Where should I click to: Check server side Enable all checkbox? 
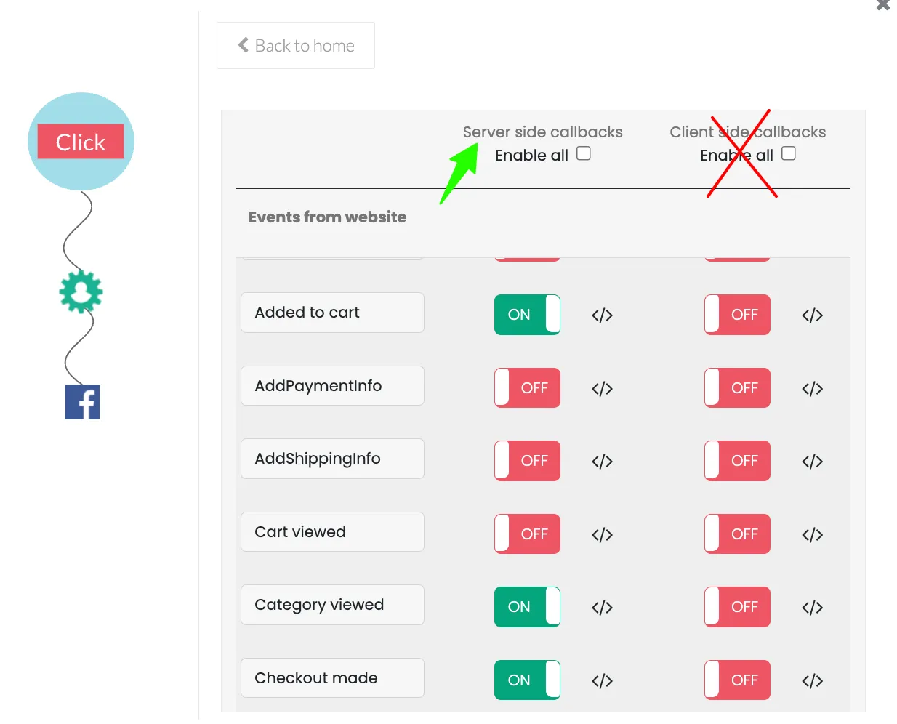584,153
